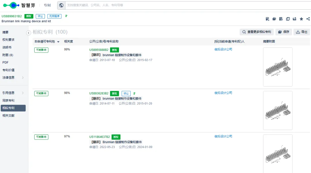Click the flag icon beside US8936283B2
311x173 pixels.
(134, 93)
